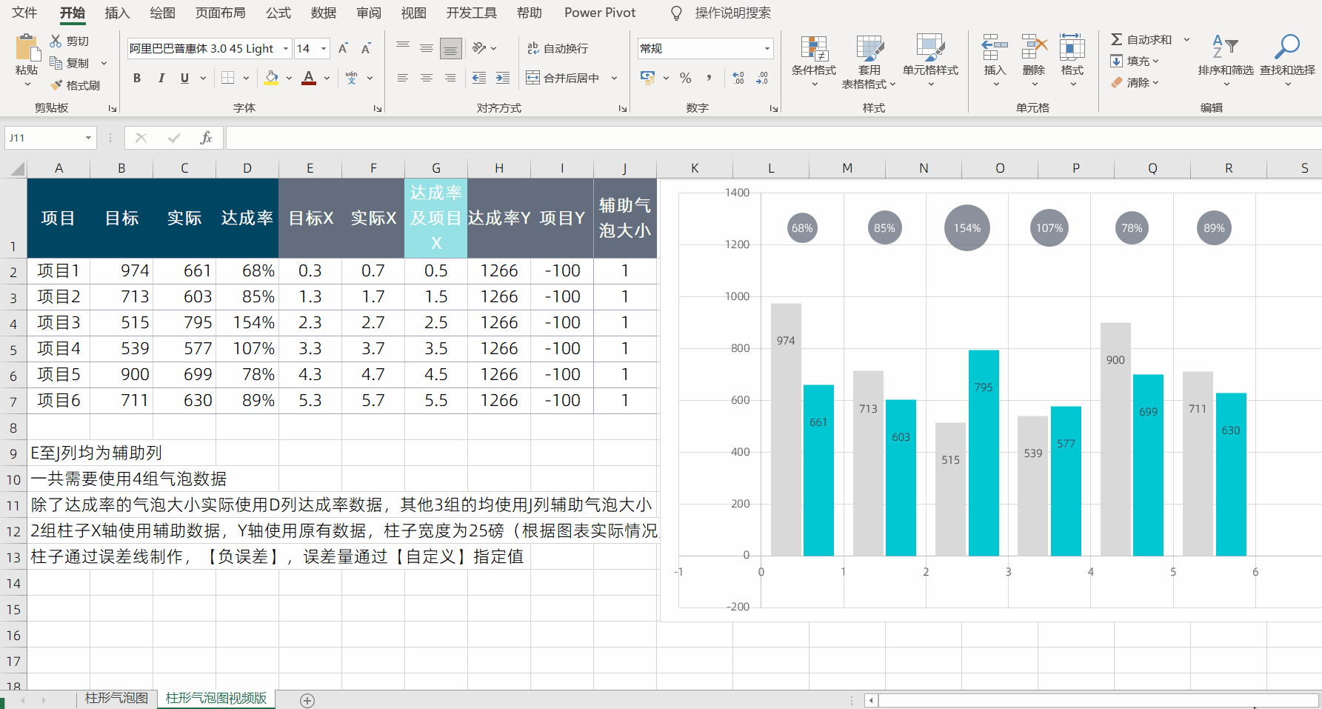Click AutoSum (自动求和)
Image resolution: width=1322 pixels, height=709 pixels.
(1141, 39)
